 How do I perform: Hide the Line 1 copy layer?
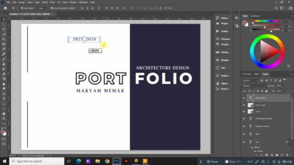(x=244, y=105)
